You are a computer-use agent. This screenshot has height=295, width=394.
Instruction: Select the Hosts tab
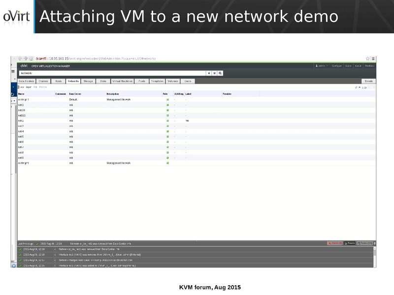coord(58,81)
